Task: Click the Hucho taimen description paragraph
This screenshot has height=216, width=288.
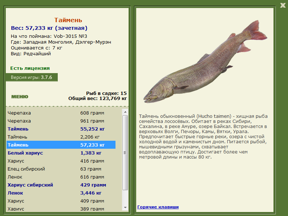Action: (x=203, y=137)
